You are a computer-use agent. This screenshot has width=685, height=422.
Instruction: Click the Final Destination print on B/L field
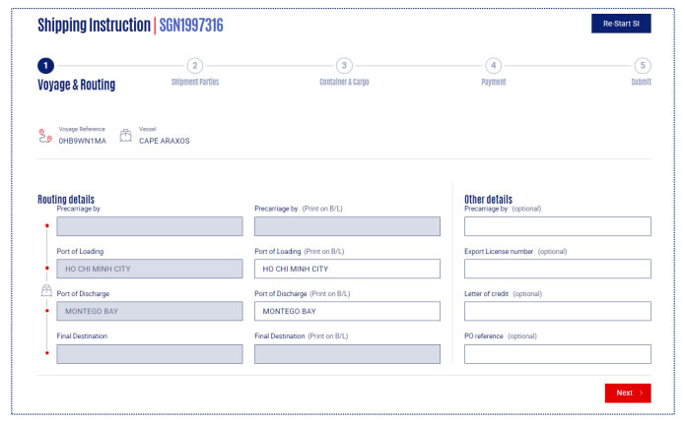tap(347, 353)
